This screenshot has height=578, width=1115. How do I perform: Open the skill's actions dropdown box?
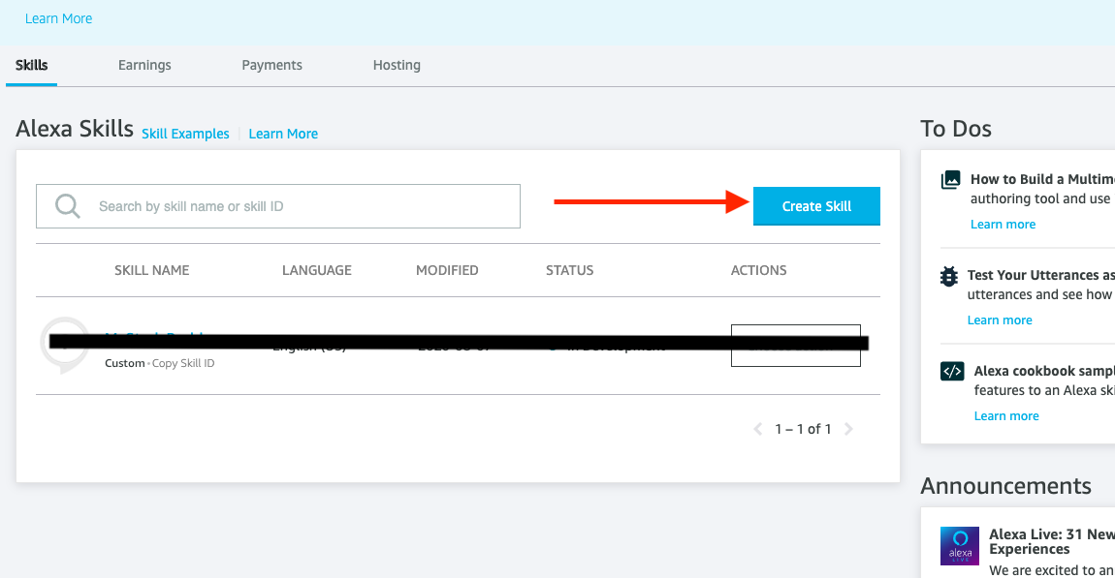click(x=796, y=346)
